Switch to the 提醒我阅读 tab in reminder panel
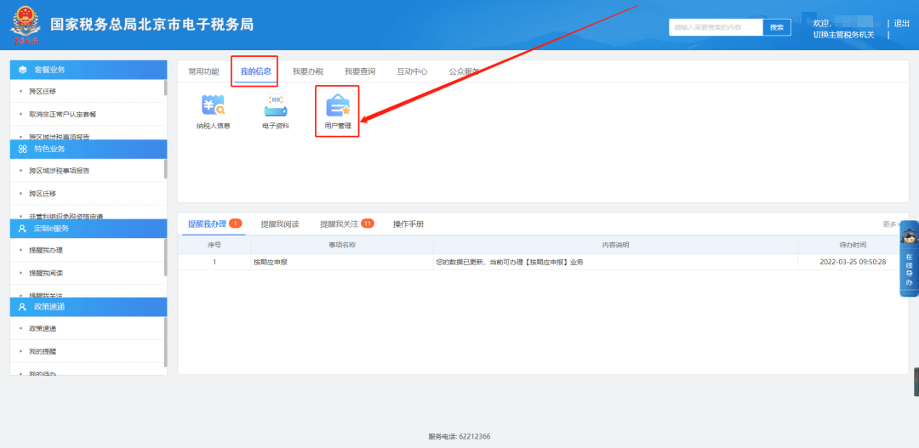 280,224
